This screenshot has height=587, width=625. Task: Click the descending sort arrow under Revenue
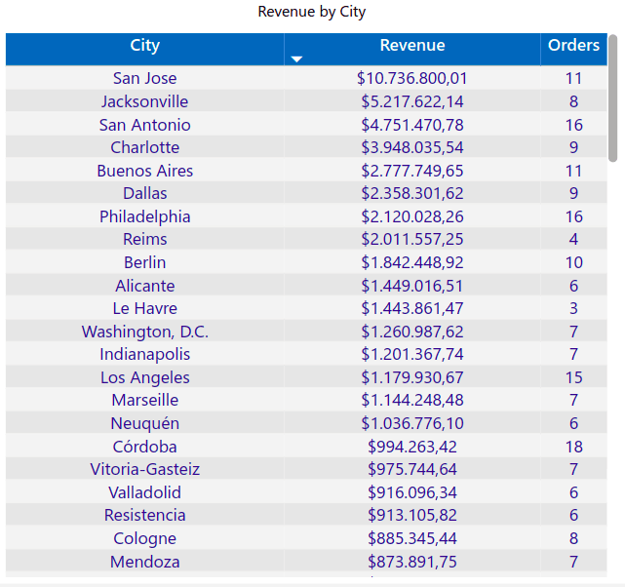[297, 59]
